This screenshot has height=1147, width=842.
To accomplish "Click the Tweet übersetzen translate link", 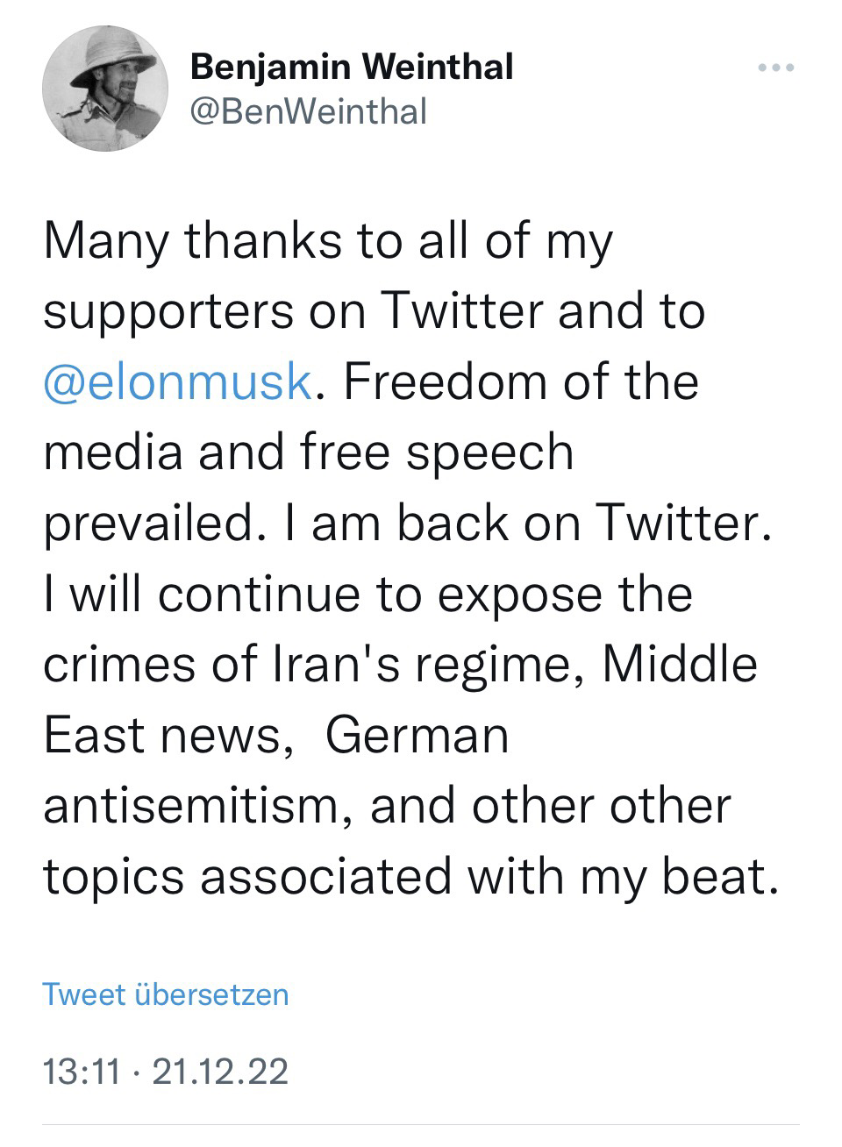I will pyautogui.click(x=165, y=994).
